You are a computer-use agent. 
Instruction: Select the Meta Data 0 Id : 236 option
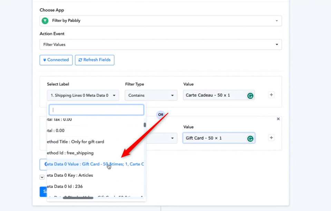(x=96, y=186)
